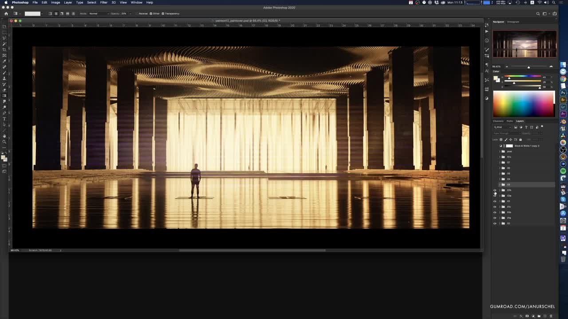Image resolution: width=568 pixels, height=319 pixels.
Task: Select the Lasso tool
Action: pyautogui.click(x=4, y=38)
